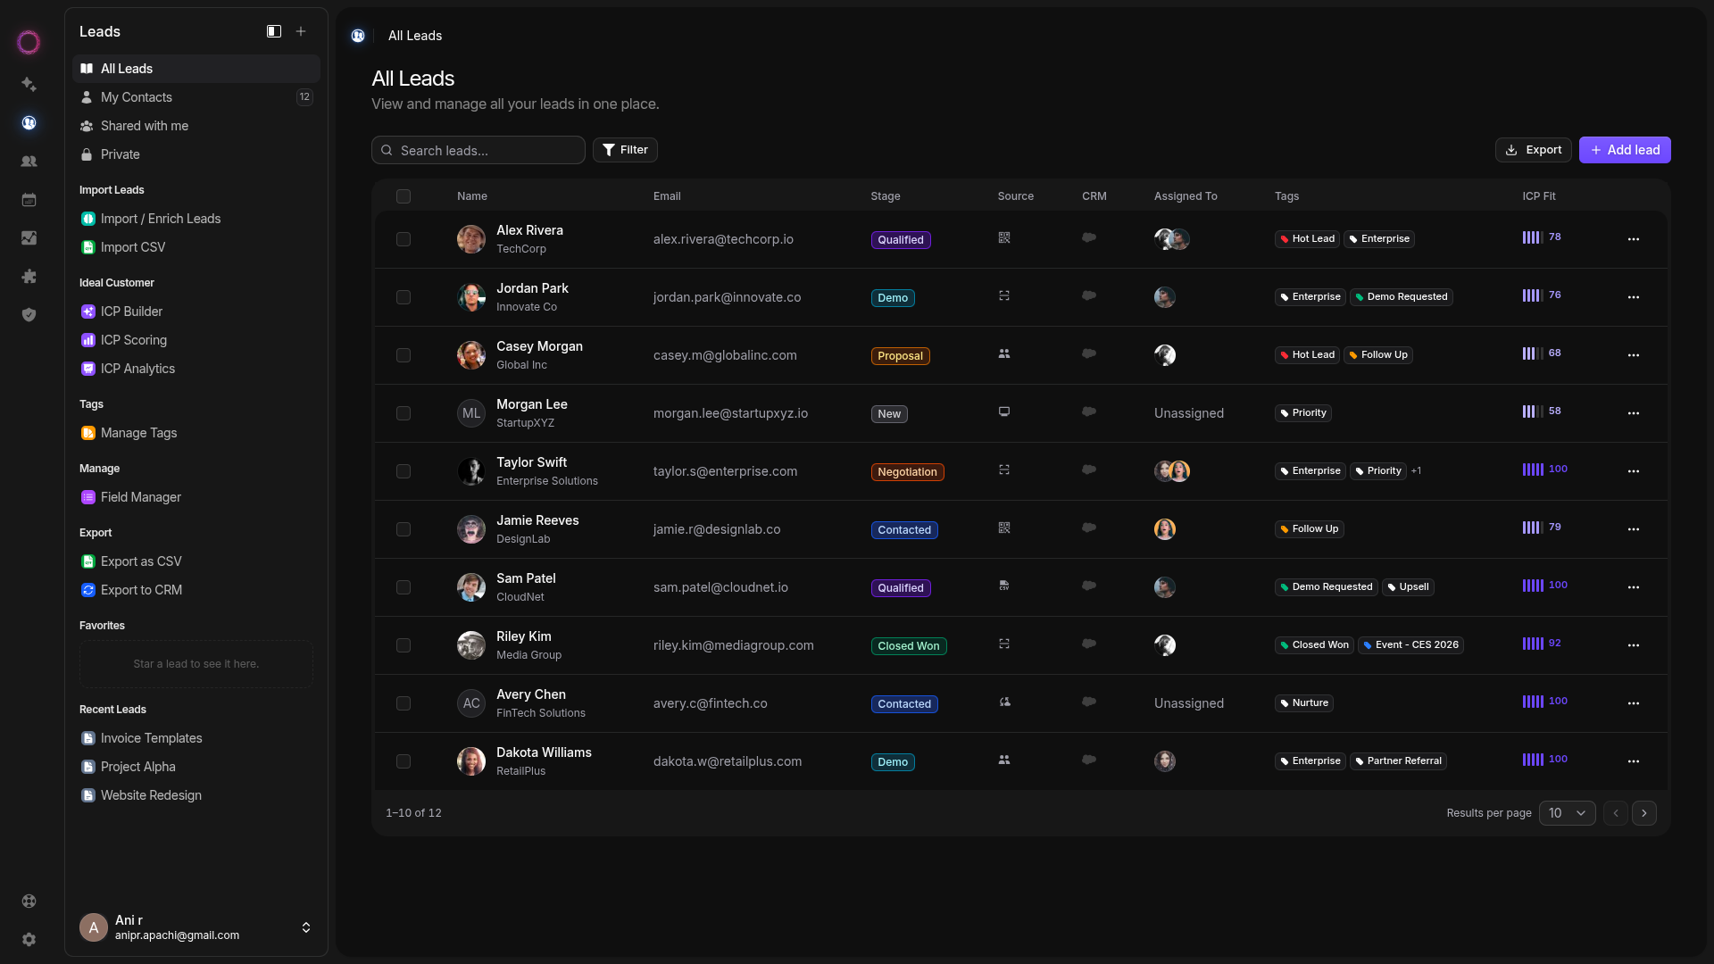Viewport: 1714px width, 964px height.
Task: Click CRM cloud icon for Alex Rivera
Action: click(x=1088, y=237)
